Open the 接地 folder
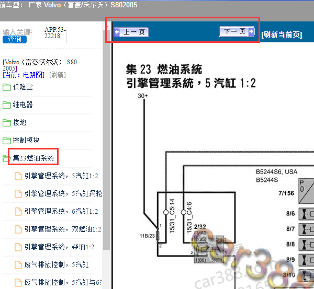This screenshot has height=289, width=314. pyautogui.click(x=19, y=122)
